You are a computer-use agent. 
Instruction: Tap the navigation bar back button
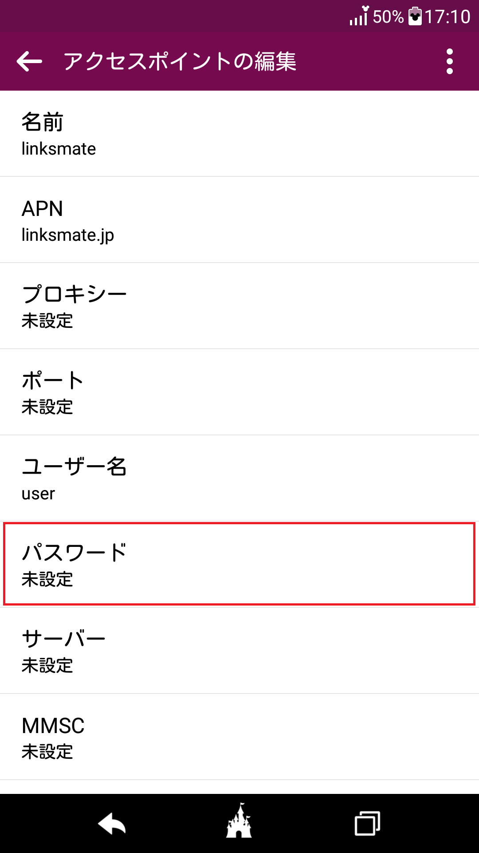click(112, 824)
